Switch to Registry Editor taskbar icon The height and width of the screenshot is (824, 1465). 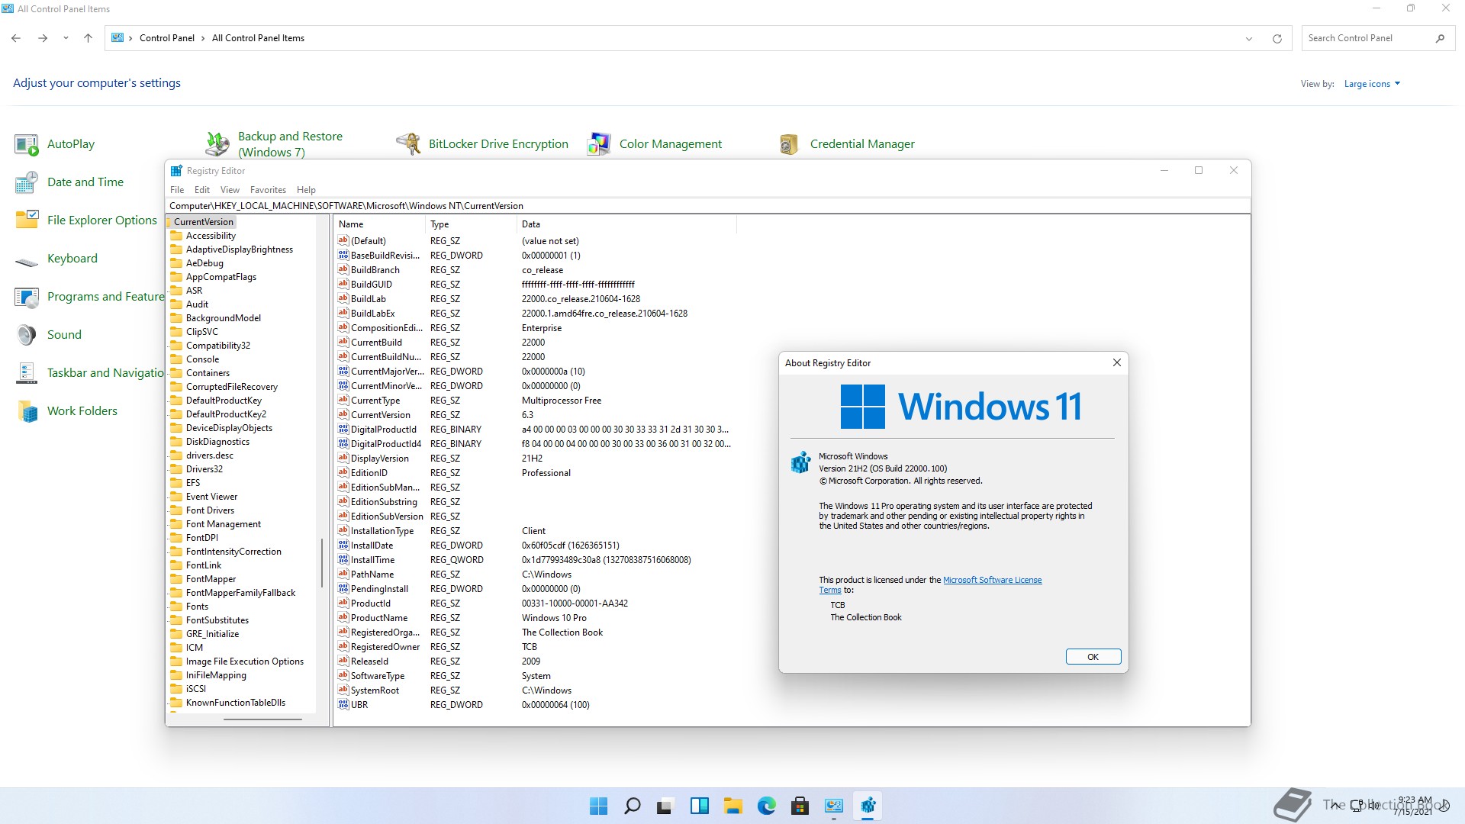[868, 806]
